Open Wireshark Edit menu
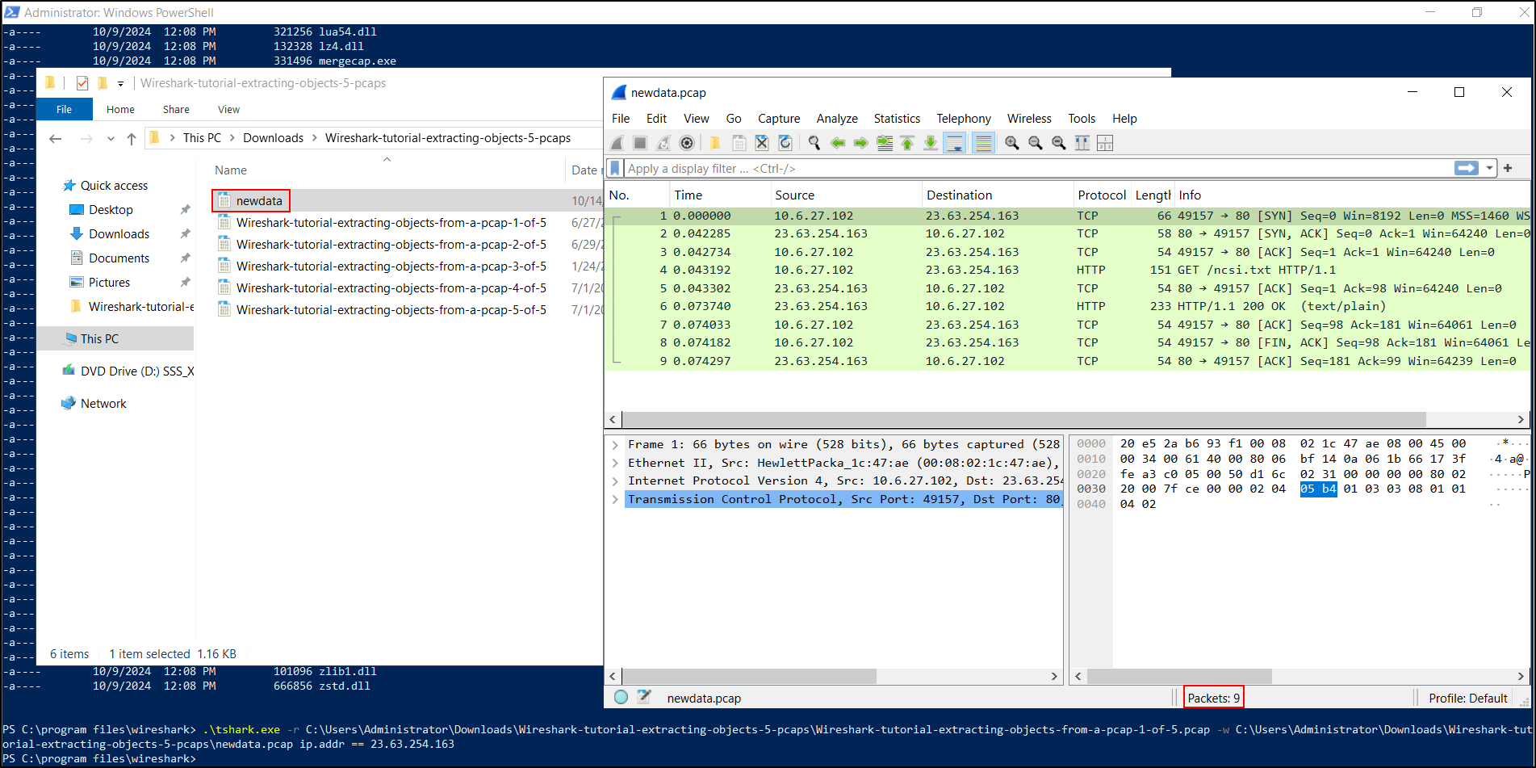1536x768 pixels. click(657, 118)
